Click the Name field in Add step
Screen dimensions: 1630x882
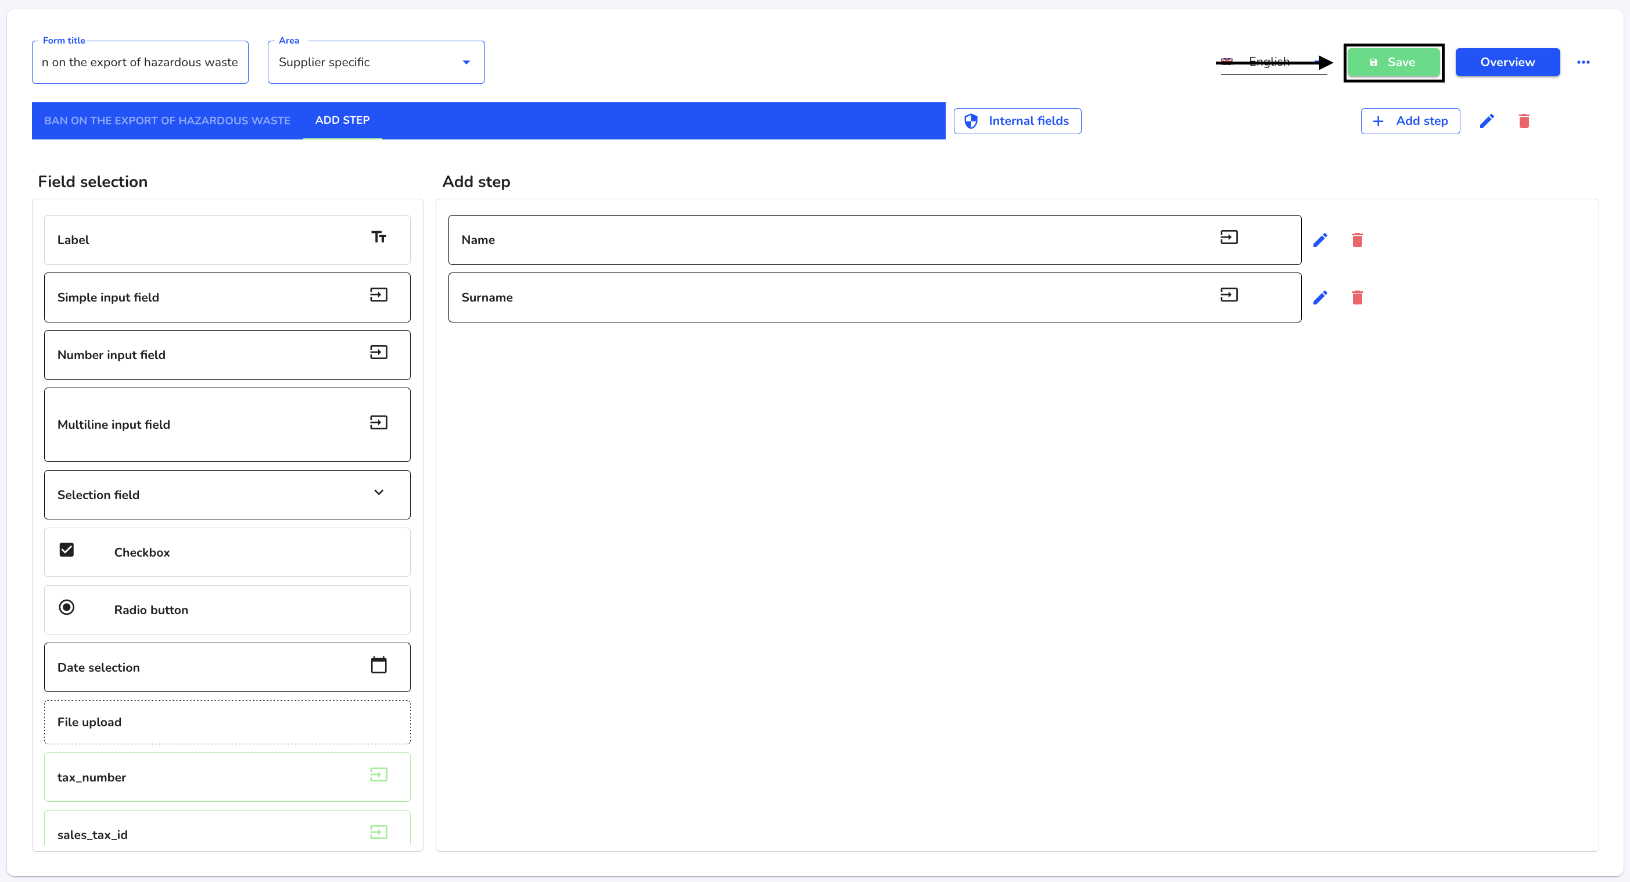(874, 240)
